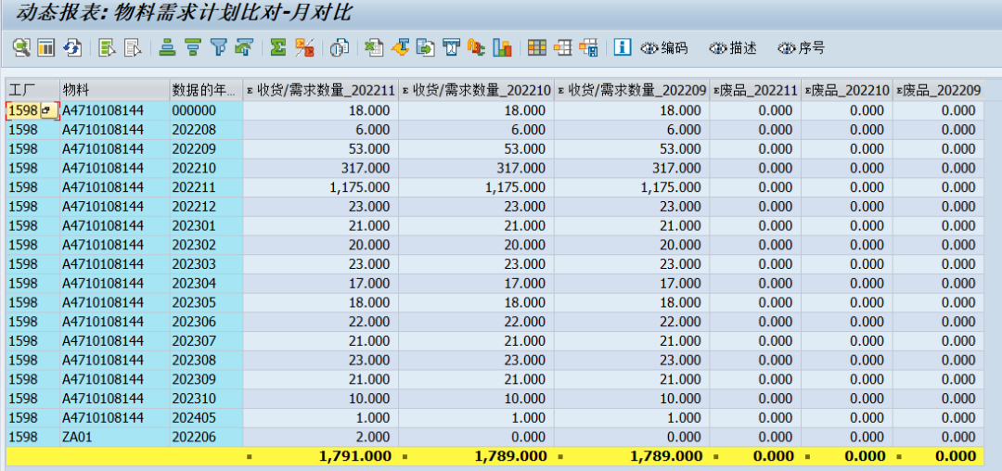Click material A4710108144 in 202212 row

pos(114,207)
